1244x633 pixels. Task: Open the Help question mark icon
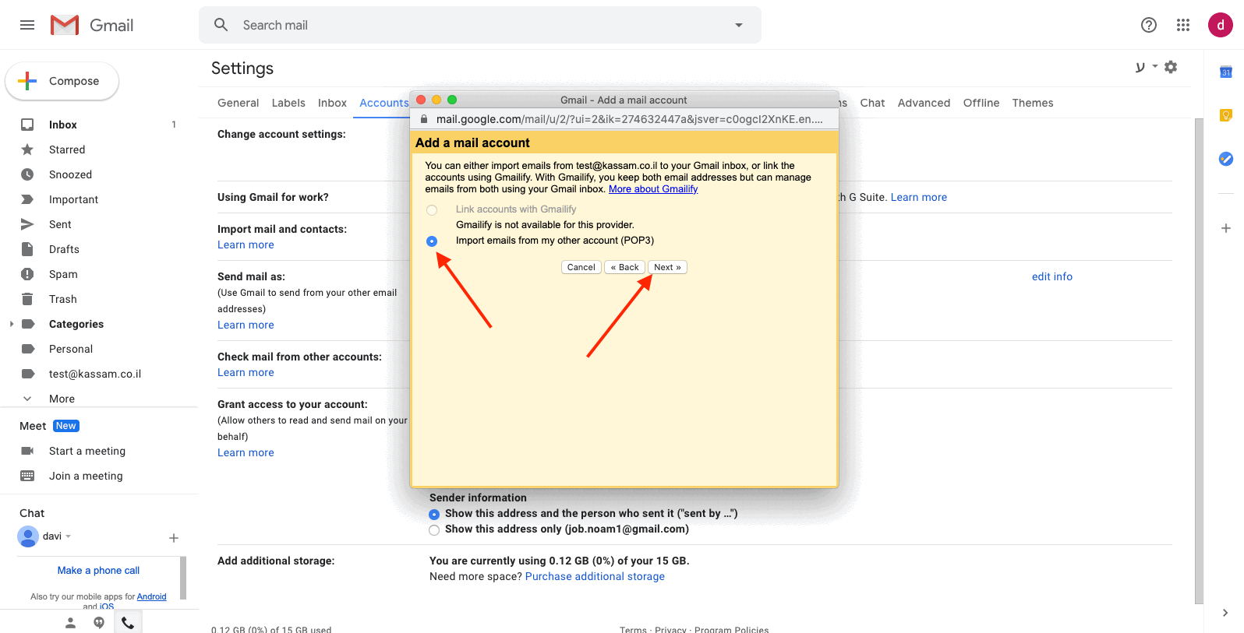point(1148,25)
